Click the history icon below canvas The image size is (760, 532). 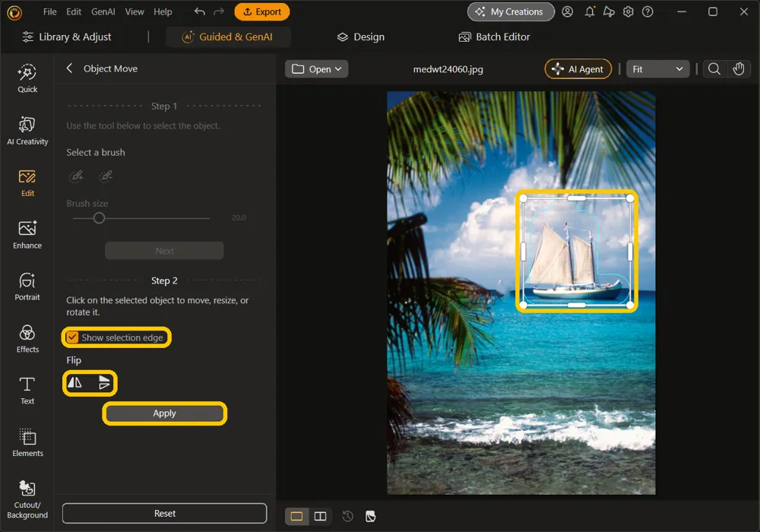347,516
